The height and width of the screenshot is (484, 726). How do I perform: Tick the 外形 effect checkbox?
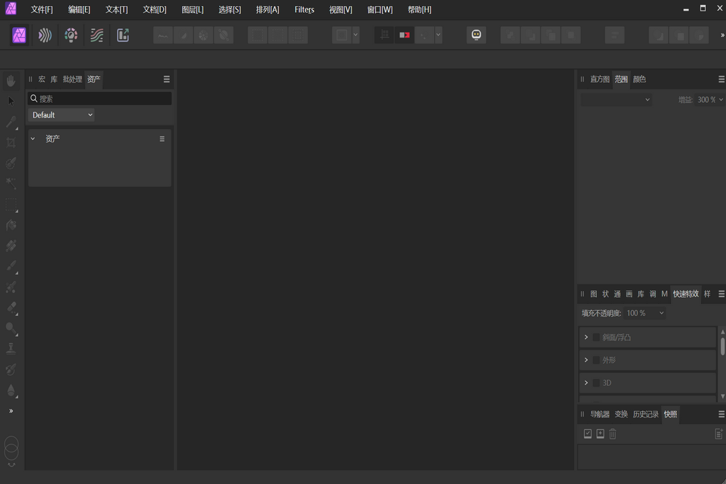tap(596, 360)
